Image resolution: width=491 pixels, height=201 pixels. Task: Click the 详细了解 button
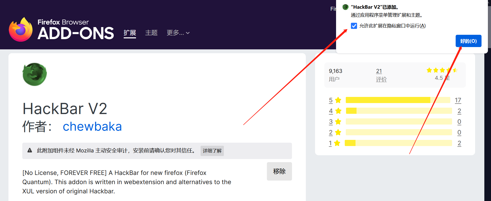click(x=212, y=151)
